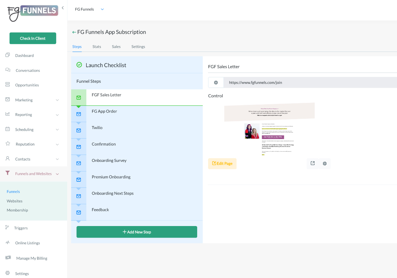The image size is (397, 278).
Task: Click the Control page preview thumbnail
Action: (269, 129)
